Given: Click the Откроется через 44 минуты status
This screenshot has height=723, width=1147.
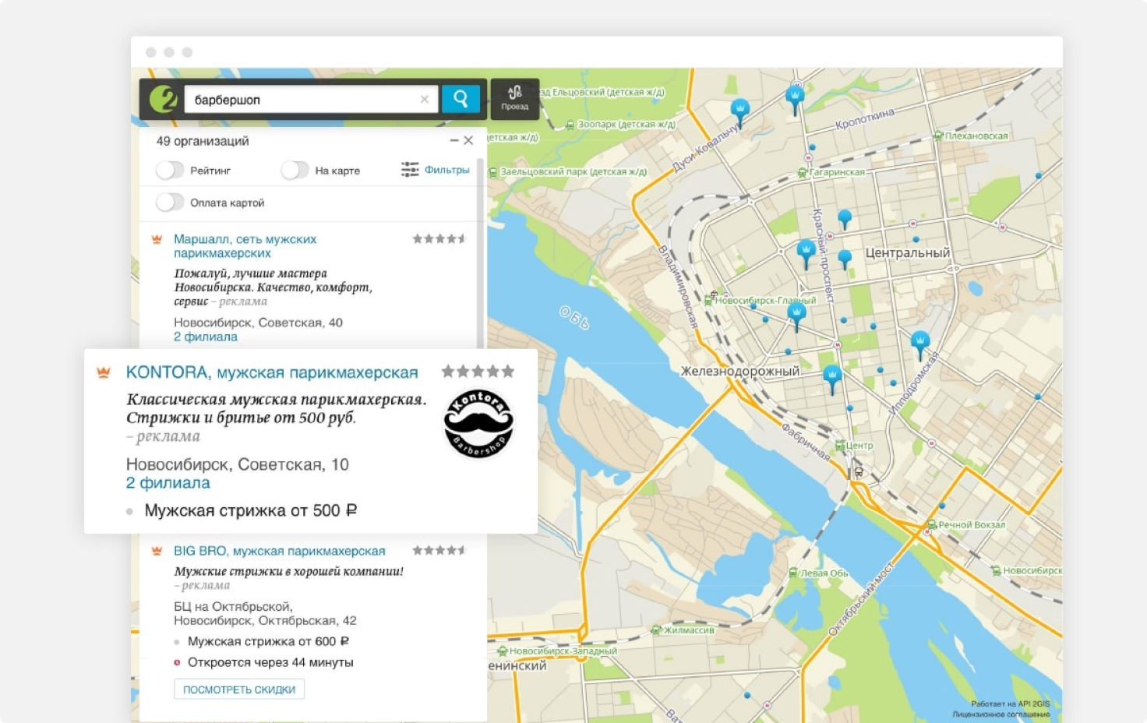Looking at the screenshot, I should click(x=270, y=662).
